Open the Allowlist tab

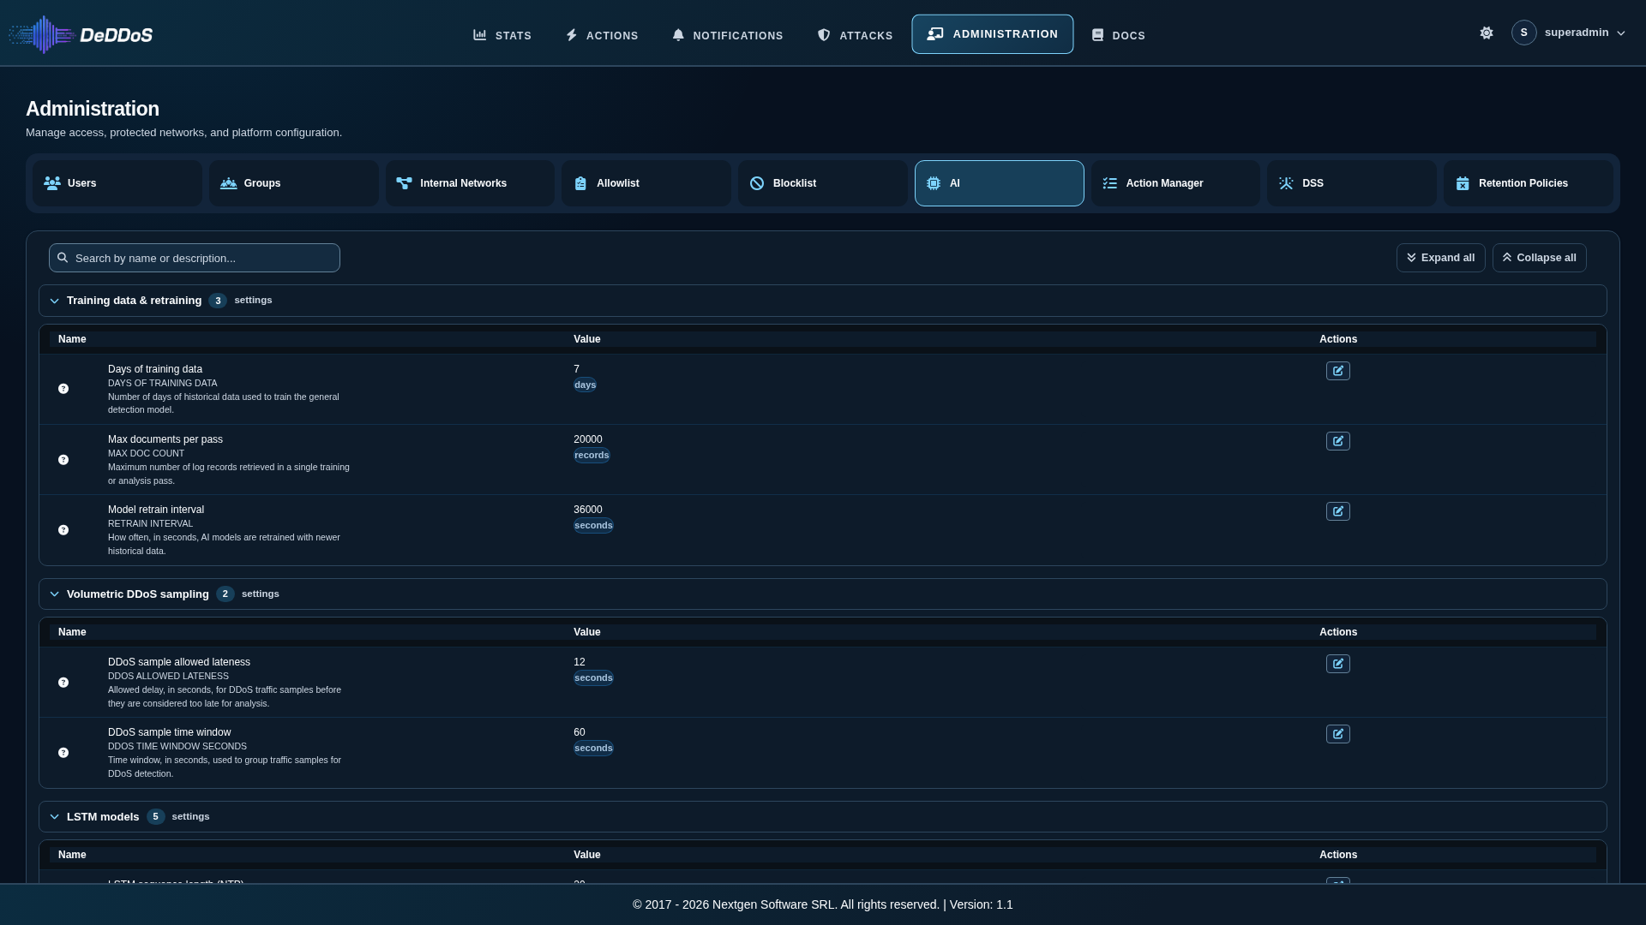click(646, 183)
